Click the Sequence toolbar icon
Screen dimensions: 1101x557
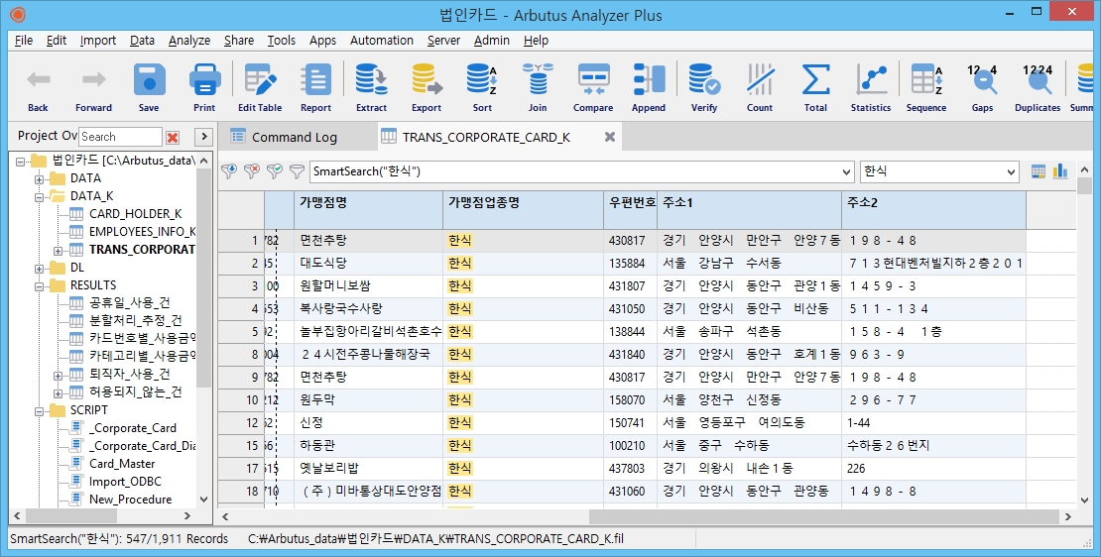(926, 80)
